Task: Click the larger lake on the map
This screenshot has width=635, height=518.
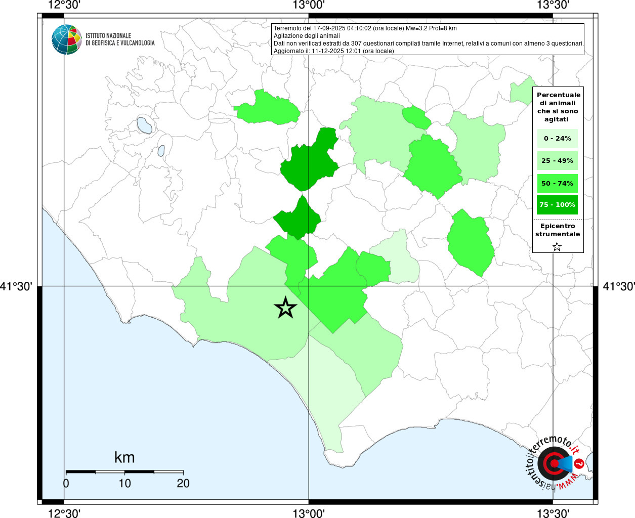Action: click(144, 125)
